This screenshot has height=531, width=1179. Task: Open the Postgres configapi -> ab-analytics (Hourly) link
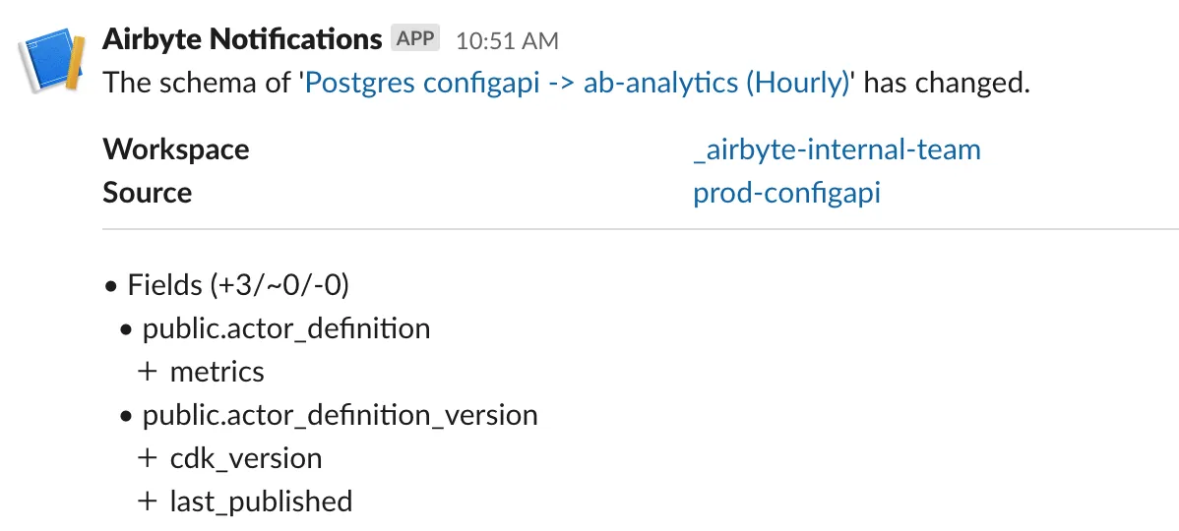[578, 83]
